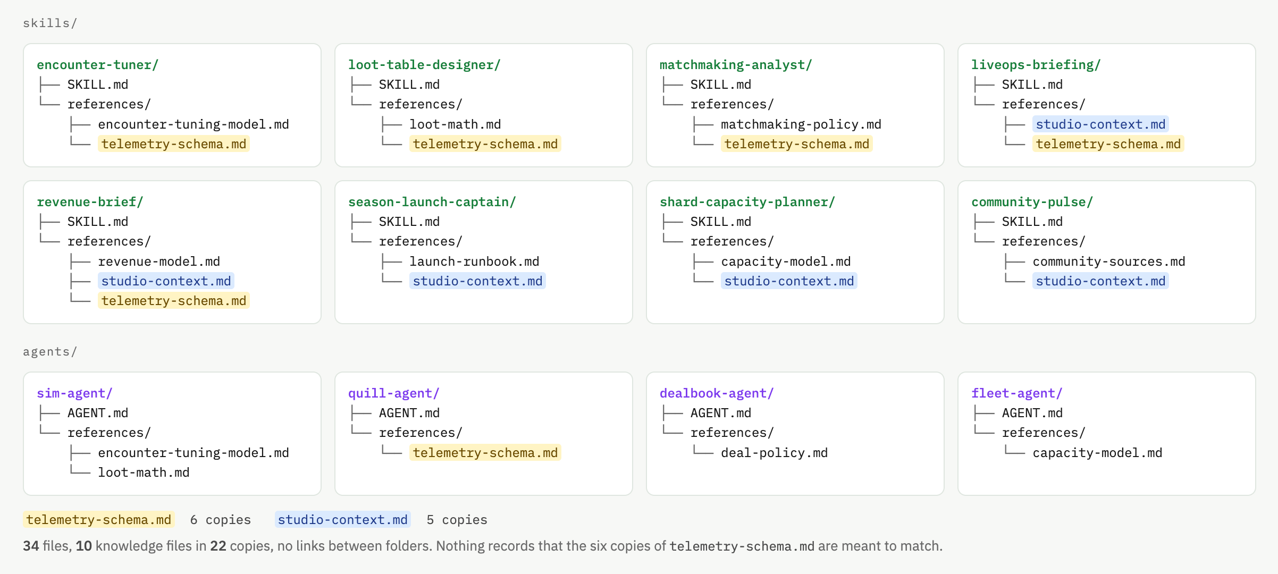This screenshot has width=1278, height=574.
Task: Click telemetry-schema.md in the quill-agent card
Action: click(x=485, y=453)
